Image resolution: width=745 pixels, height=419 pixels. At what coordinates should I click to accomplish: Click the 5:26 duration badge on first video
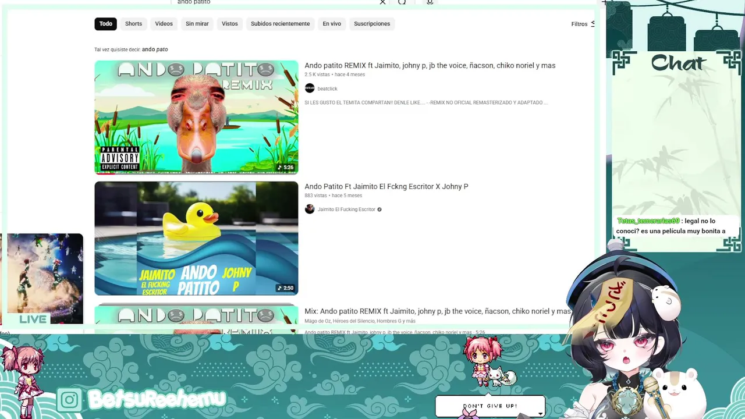286,167
